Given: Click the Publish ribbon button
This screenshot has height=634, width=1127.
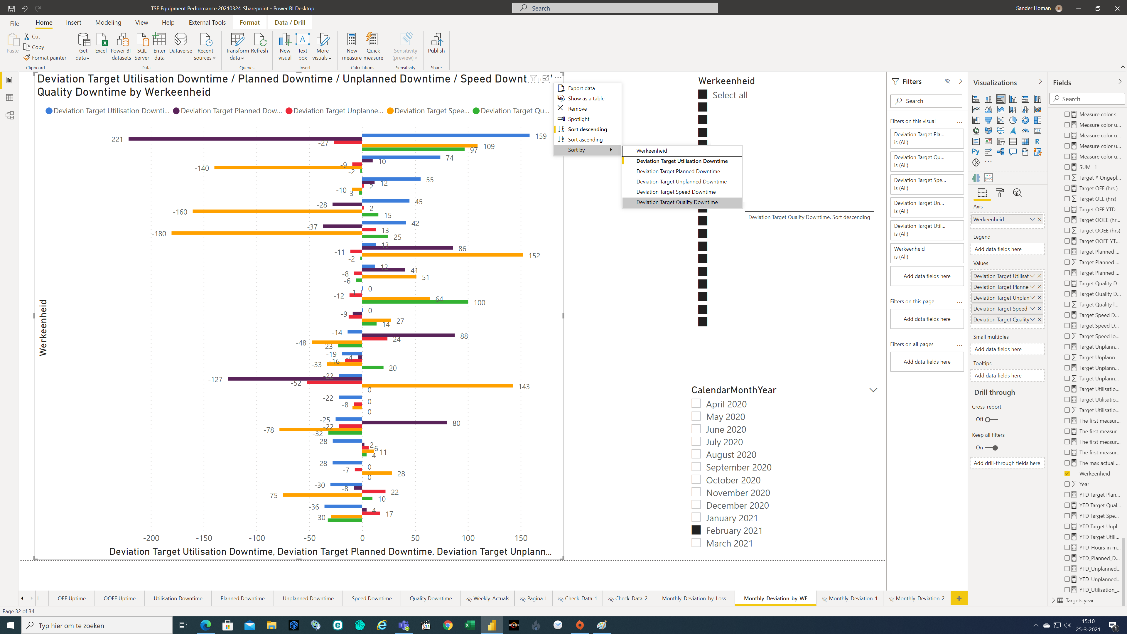Looking at the screenshot, I should pos(436,44).
